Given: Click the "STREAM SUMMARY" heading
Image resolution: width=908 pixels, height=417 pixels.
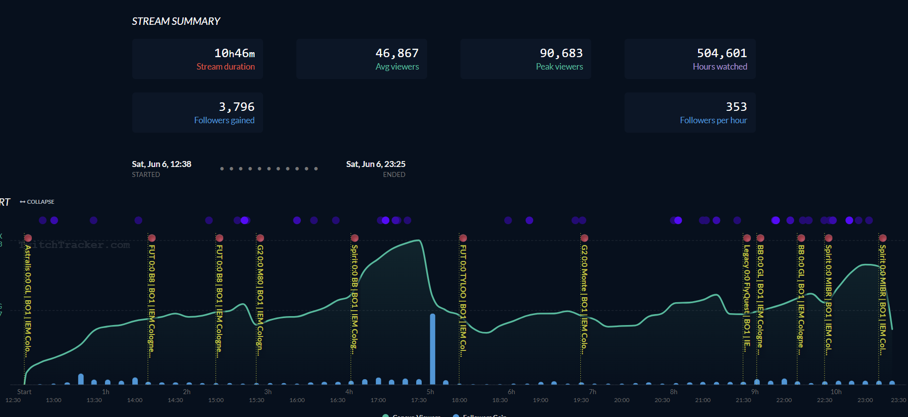Looking at the screenshot, I should pyautogui.click(x=176, y=21).
